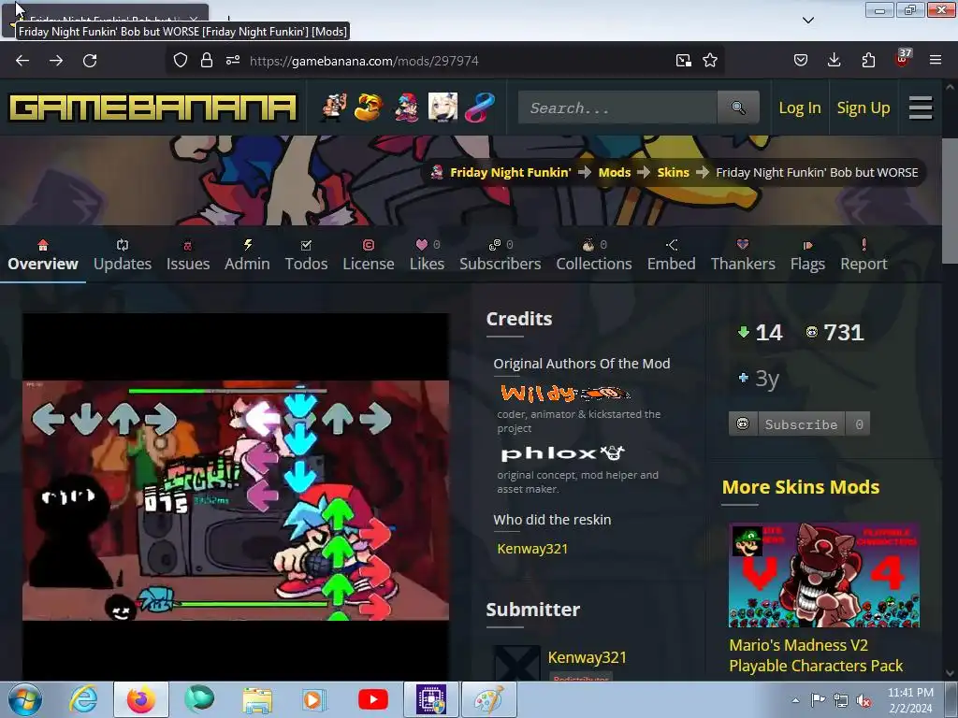Open submitter Kenway321 profile name
The image size is (958, 718).
tap(588, 657)
